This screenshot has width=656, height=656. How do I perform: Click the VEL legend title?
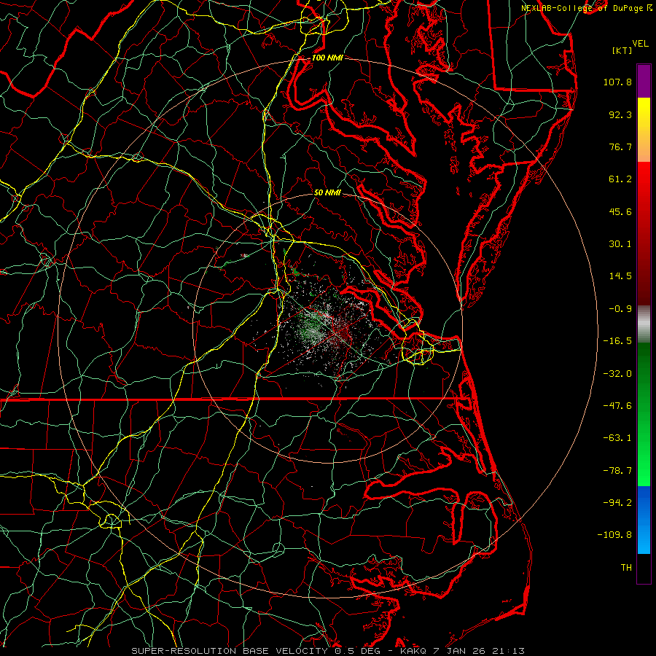click(x=641, y=44)
